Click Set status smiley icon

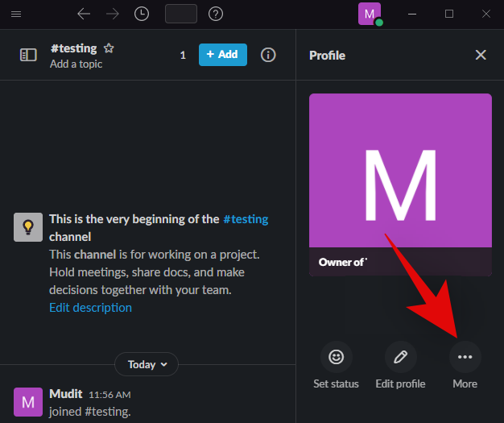click(337, 356)
